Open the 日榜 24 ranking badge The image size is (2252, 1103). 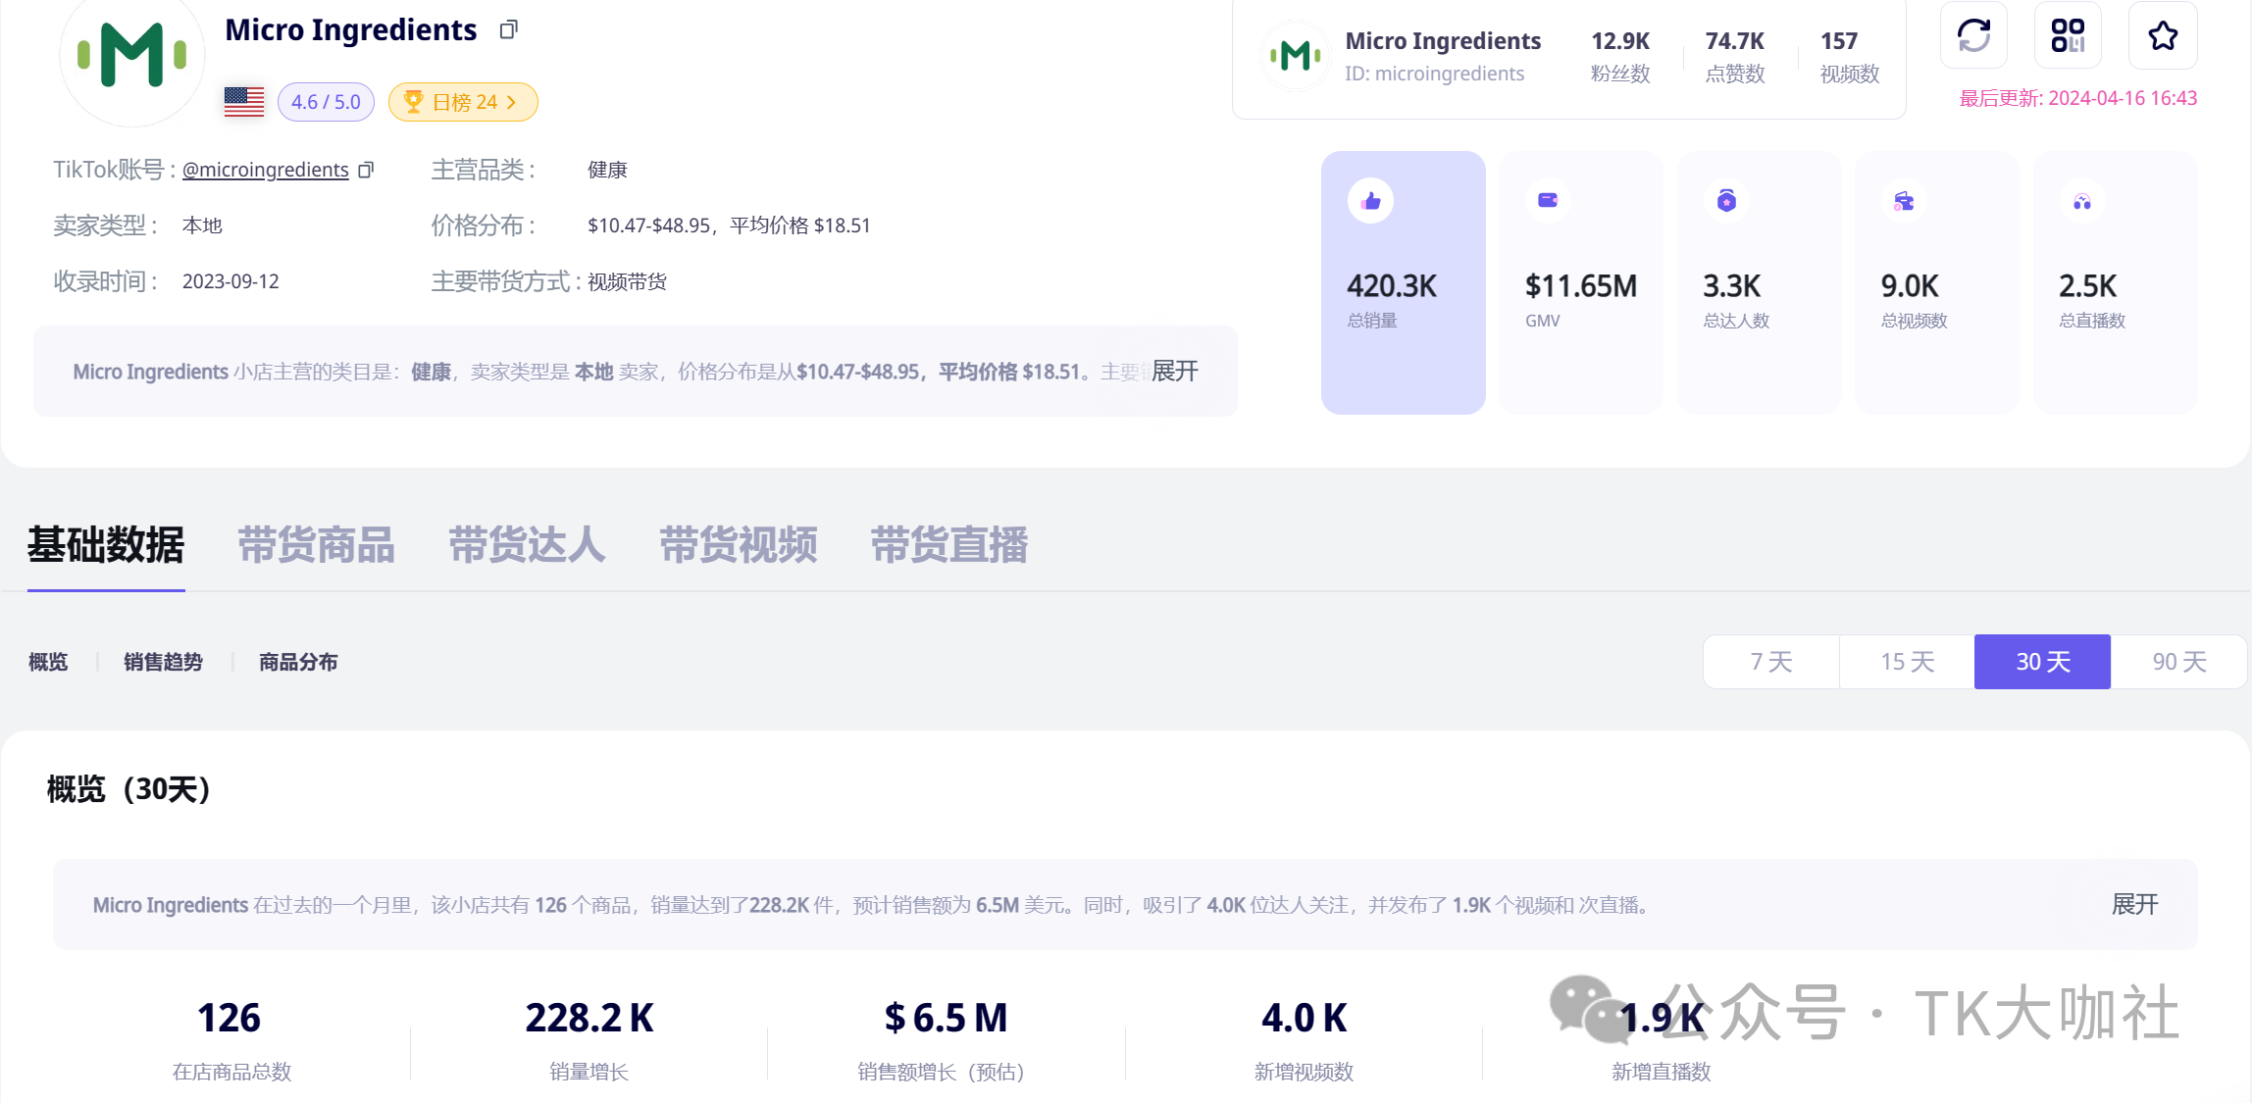463,102
